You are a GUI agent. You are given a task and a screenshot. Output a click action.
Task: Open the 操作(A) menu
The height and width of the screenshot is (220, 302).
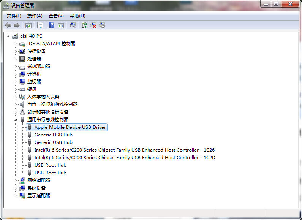[x=35, y=16]
